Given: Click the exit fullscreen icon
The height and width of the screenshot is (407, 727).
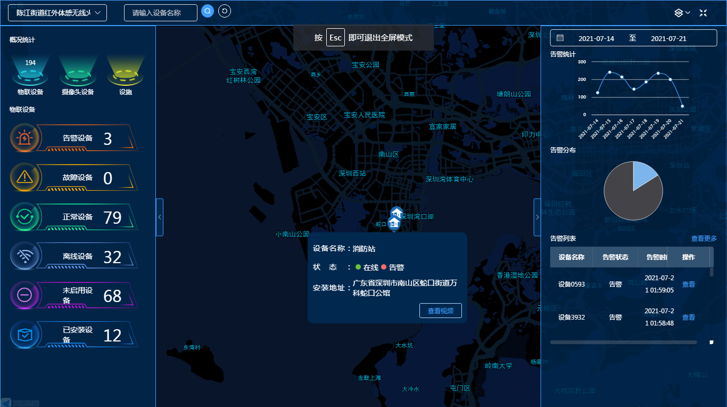Looking at the screenshot, I should point(703,13).
